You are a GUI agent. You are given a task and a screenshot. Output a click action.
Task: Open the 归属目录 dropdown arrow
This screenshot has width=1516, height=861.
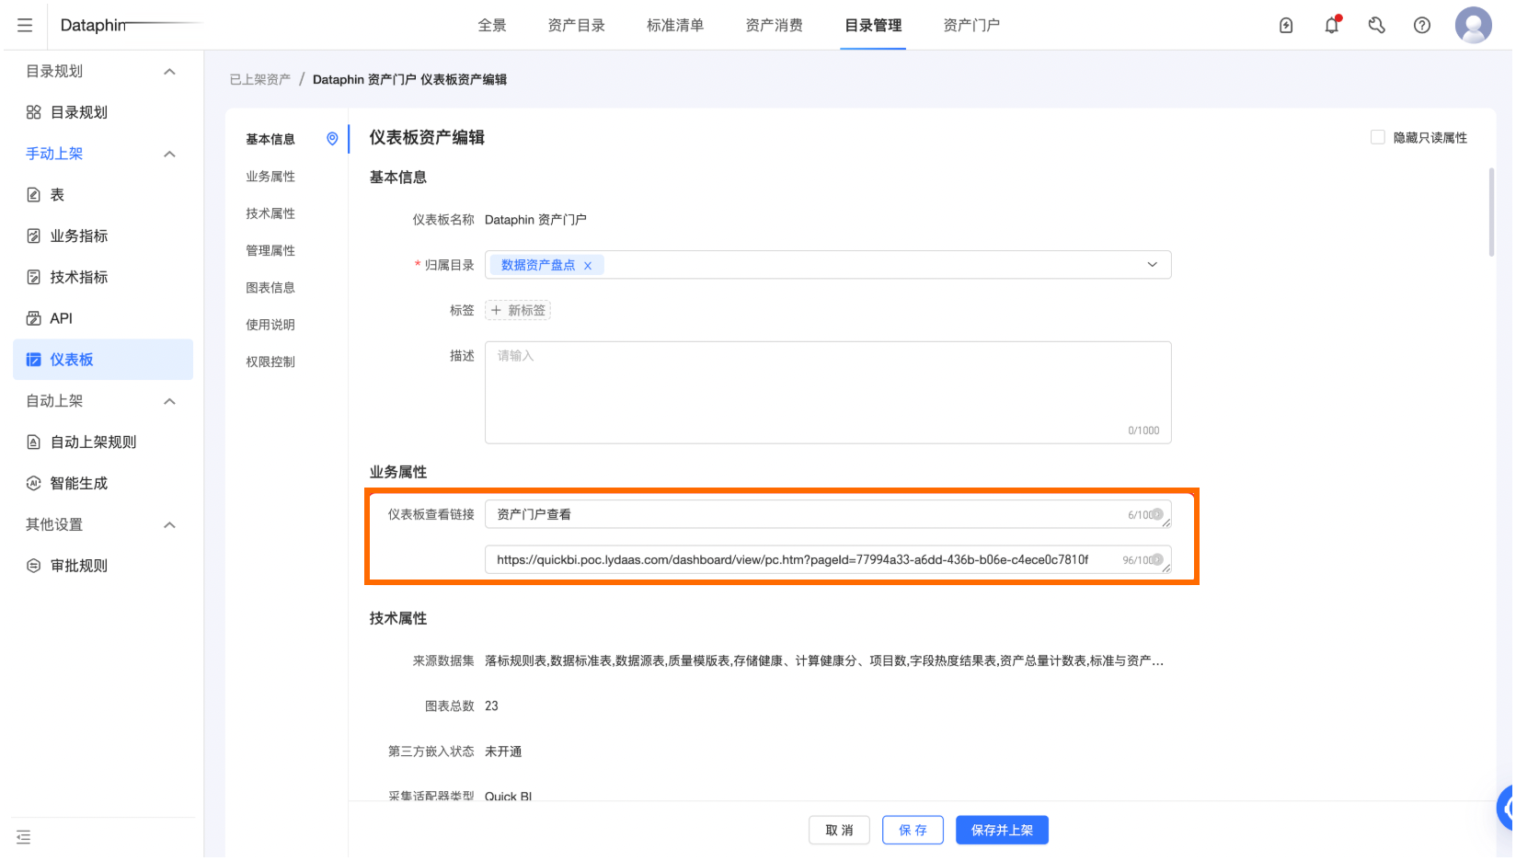1152,265
